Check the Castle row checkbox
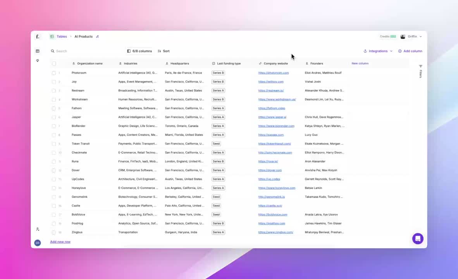458x279 pixels. click(54, 206)
